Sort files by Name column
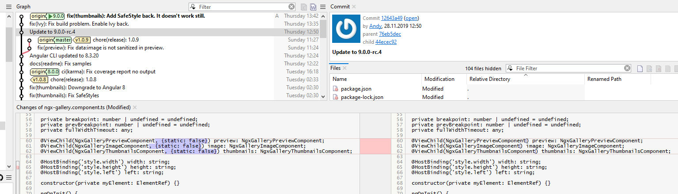Viewport: 678px width, 194px height. [375, 79]
